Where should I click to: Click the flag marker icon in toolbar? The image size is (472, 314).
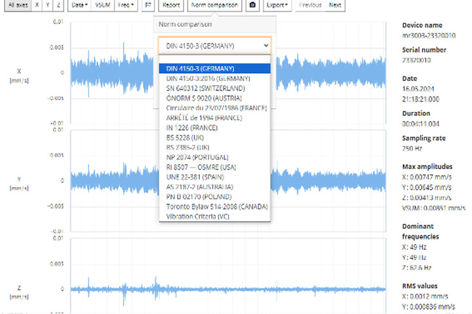pyautogui.click(x=148, y=5)
